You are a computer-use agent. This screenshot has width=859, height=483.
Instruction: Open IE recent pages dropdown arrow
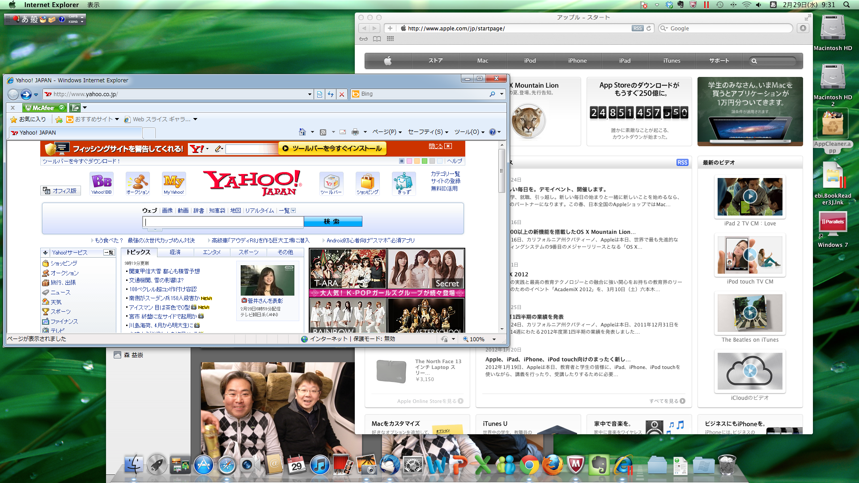pyautogui.click(x=36, y=95)
